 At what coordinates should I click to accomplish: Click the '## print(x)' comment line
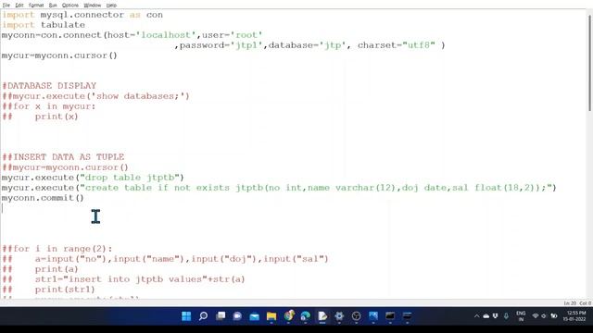coord(40,117)
